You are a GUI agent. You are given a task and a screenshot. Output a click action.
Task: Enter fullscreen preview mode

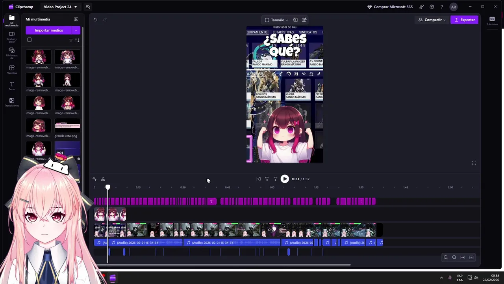(474, 163)
